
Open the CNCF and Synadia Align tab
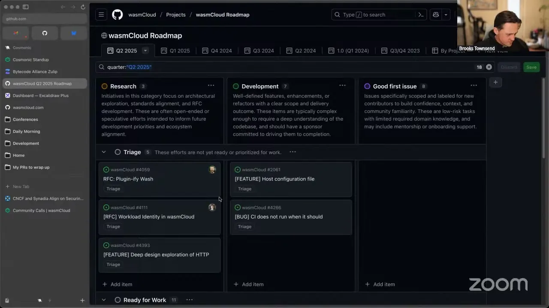coord(45,198)
